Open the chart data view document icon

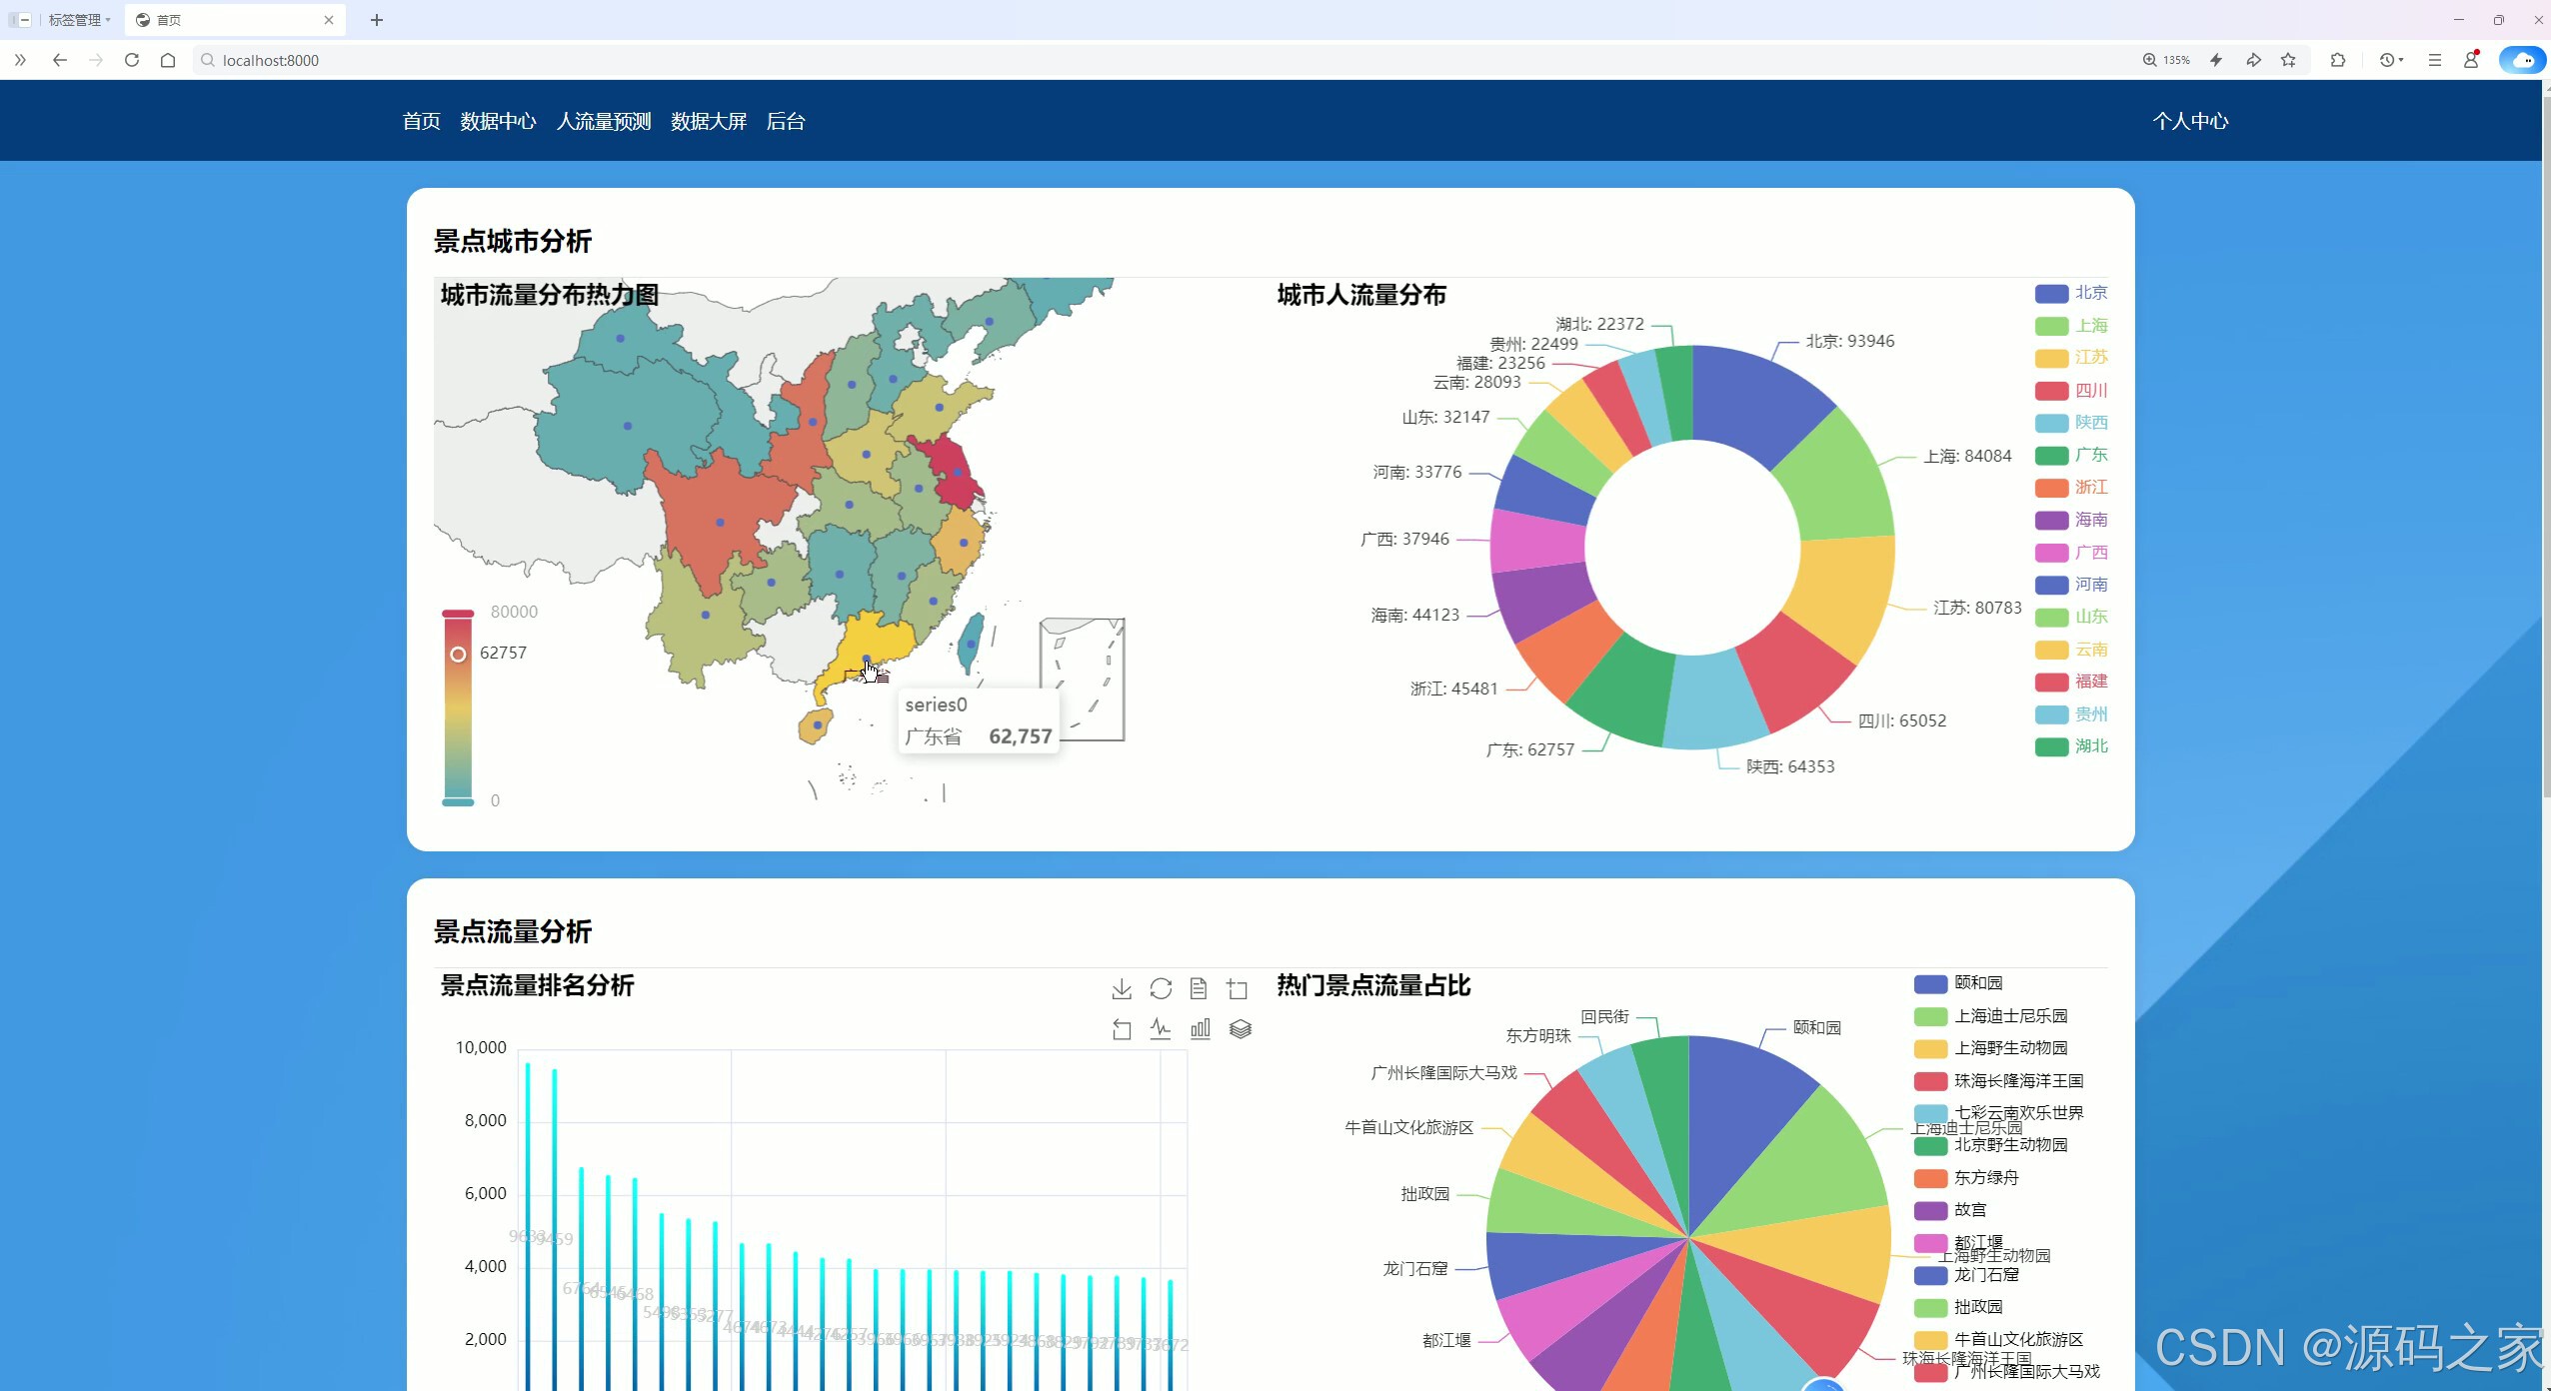coord(1199,989)
